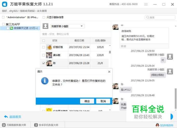Click the account avatar beside the dropdown

click(46, 26)
